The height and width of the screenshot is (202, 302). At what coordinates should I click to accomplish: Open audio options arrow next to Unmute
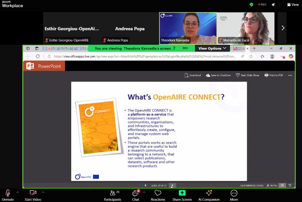tap(17, 192)
